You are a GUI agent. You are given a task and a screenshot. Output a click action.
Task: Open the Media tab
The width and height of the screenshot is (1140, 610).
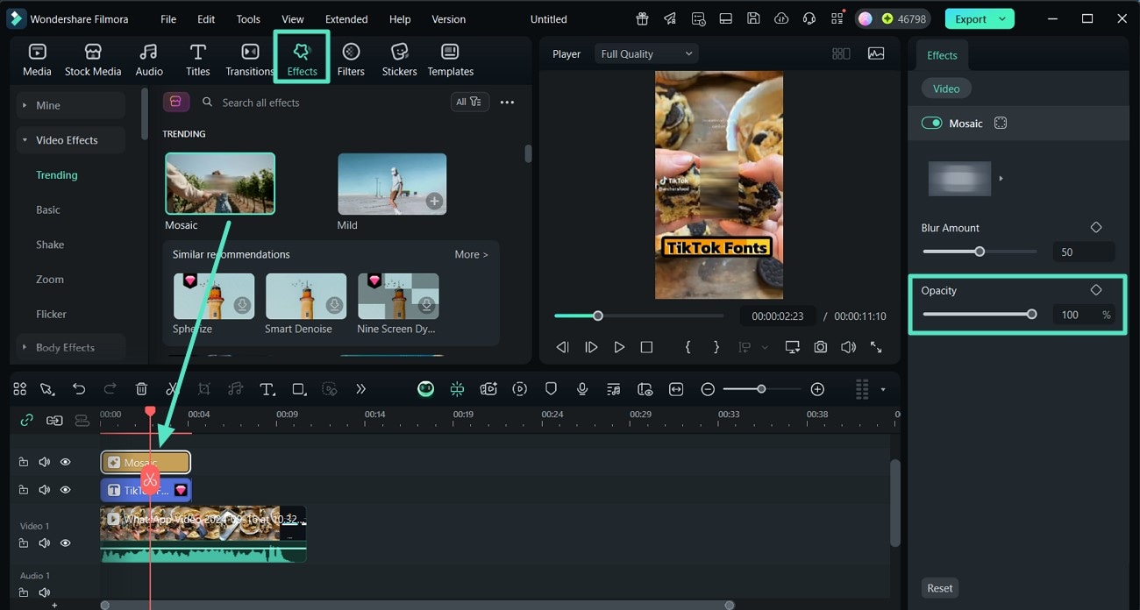point(37,60)
